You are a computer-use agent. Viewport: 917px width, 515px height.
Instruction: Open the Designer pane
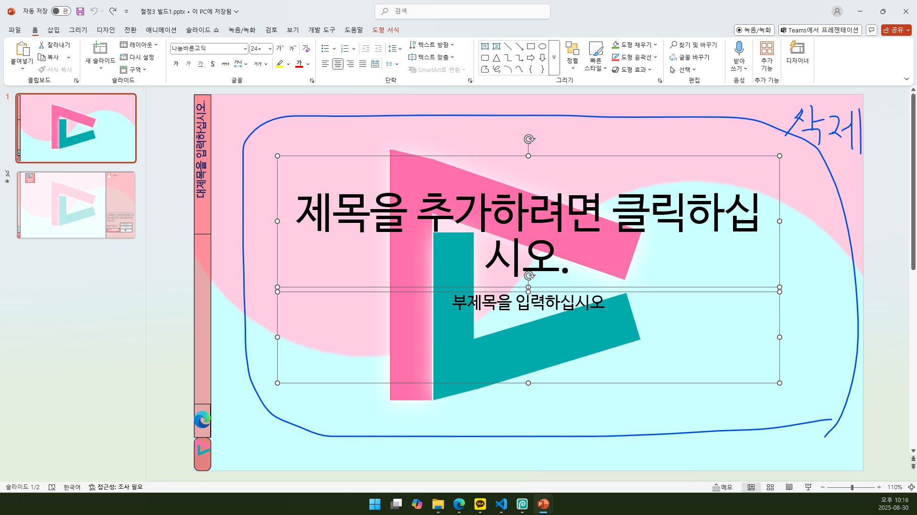797,53
